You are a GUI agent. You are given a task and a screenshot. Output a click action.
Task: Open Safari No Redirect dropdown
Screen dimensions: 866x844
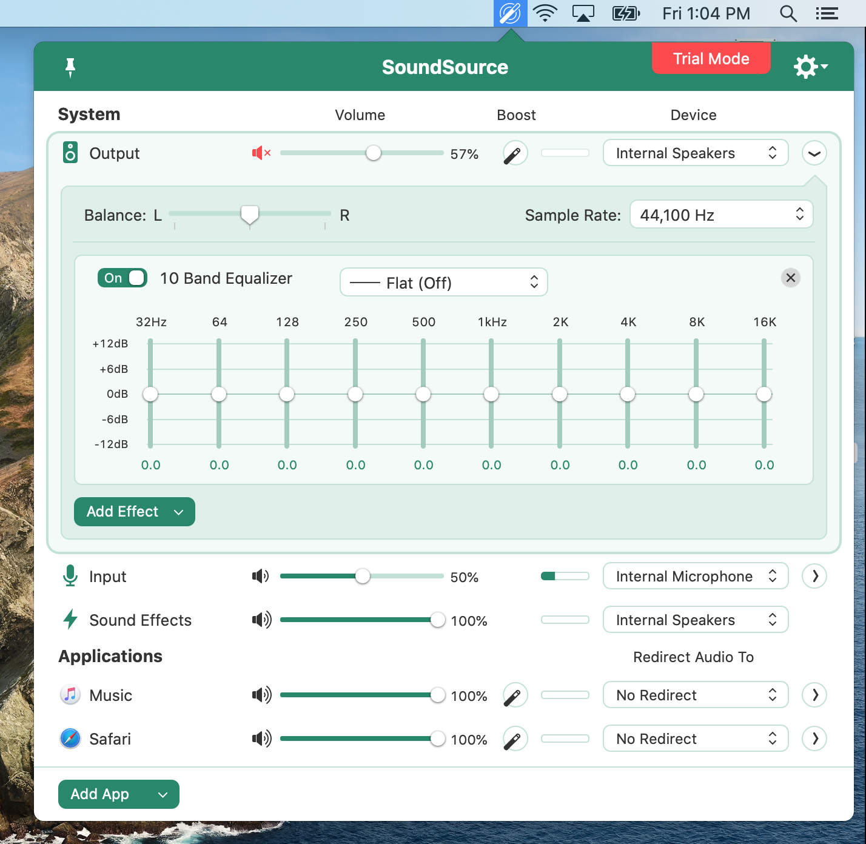tap(696, 738)
